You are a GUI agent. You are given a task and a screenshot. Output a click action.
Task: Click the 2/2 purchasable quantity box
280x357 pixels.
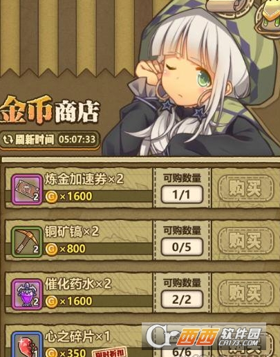pos(182,300)
